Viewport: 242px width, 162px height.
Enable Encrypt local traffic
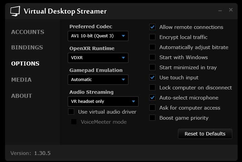pos(153,37)
